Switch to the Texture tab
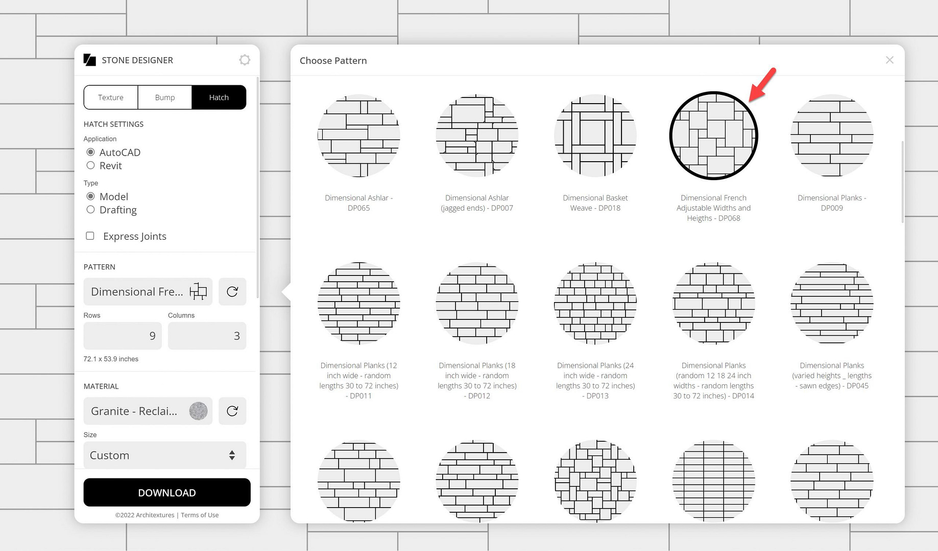The image size is (938, 551). click(x=111, y=97)
